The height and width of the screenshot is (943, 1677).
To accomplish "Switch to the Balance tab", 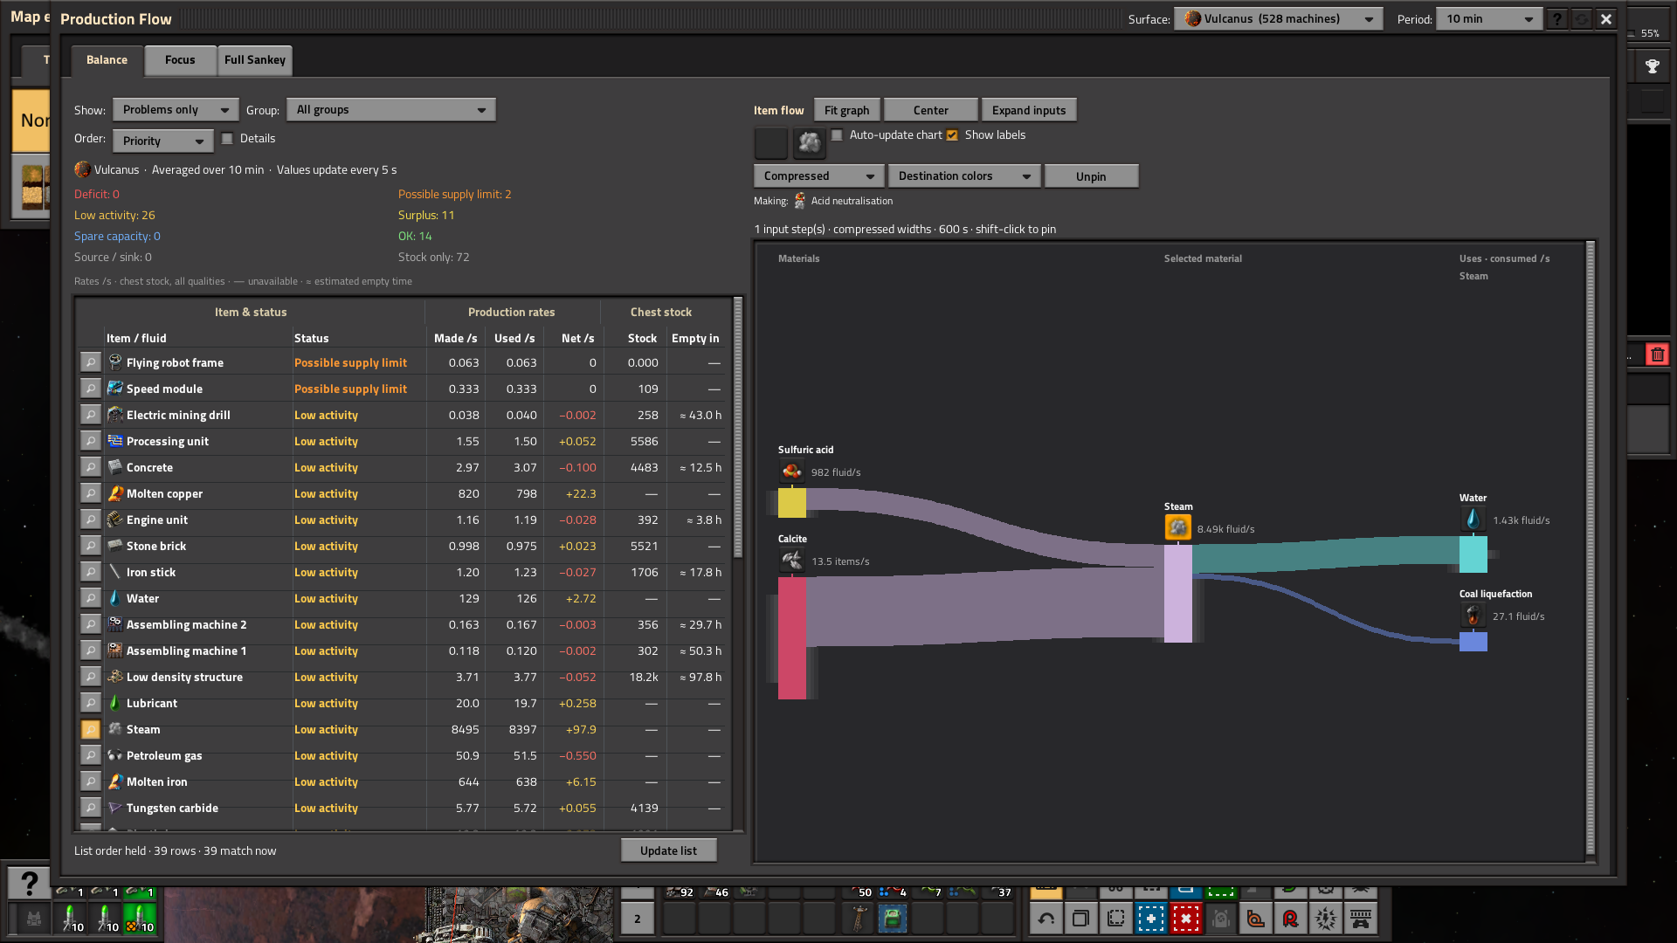I will [x=107, y=60].
